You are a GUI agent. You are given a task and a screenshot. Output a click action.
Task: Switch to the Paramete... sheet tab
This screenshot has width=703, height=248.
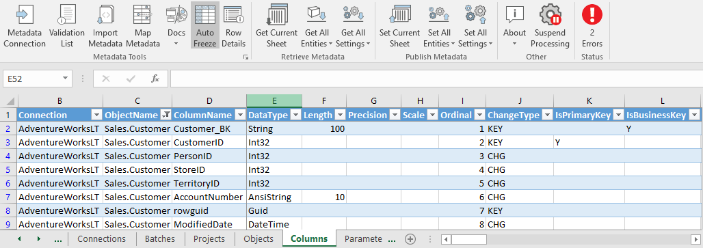363,239
